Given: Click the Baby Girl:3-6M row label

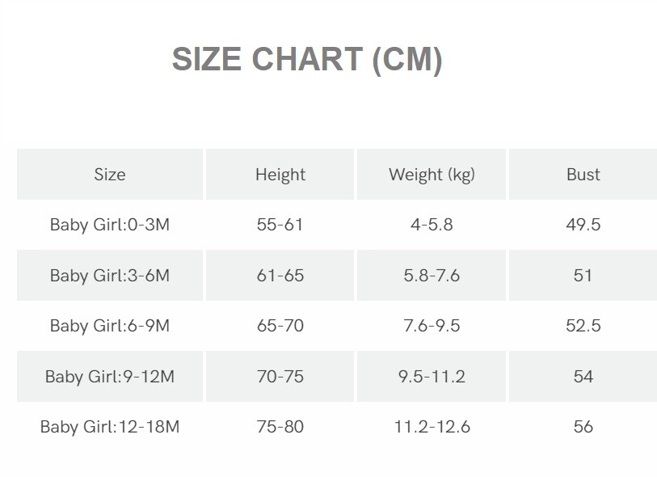Looking at the screenshot, I should pos(110,275).
